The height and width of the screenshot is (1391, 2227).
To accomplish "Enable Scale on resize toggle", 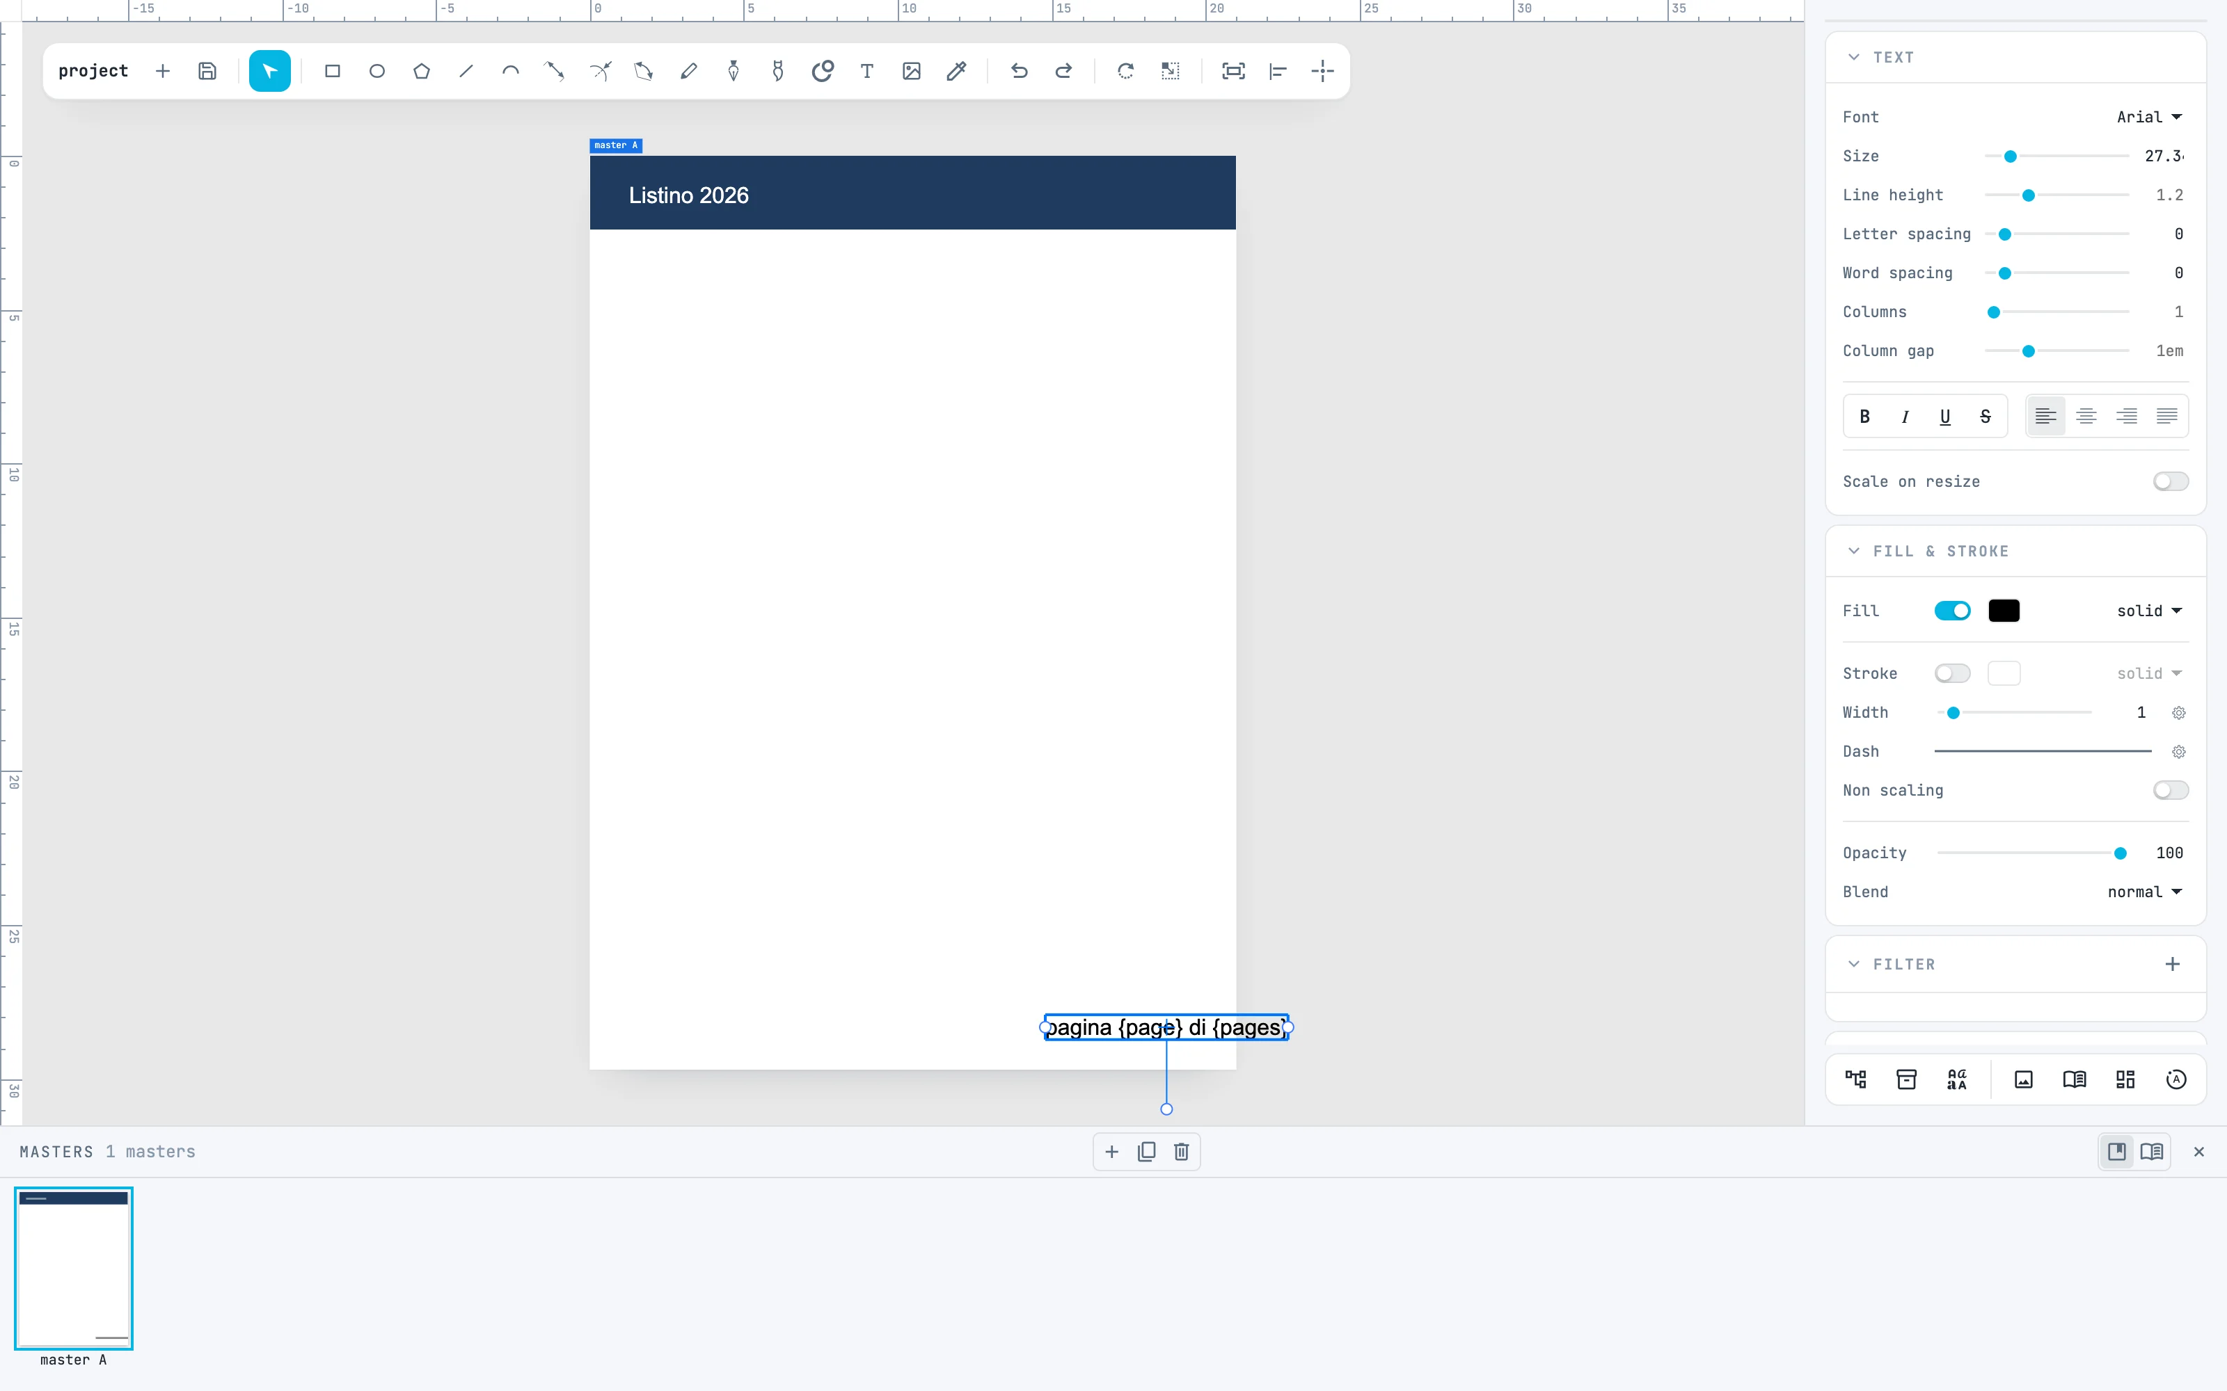I will pyautogui.click(x=2170, y=481).
